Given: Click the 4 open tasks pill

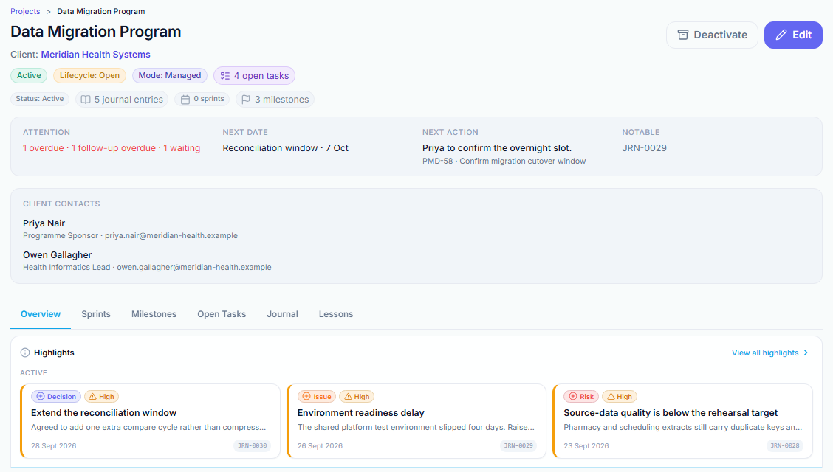Looking at the screenshot, I should 254,76.
